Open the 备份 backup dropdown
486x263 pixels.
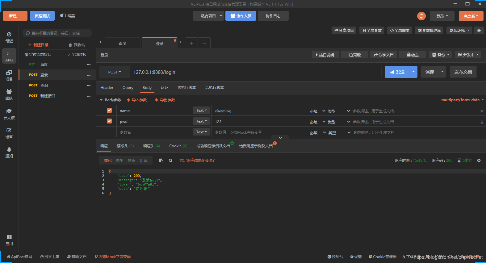click(x=441, y=55)
